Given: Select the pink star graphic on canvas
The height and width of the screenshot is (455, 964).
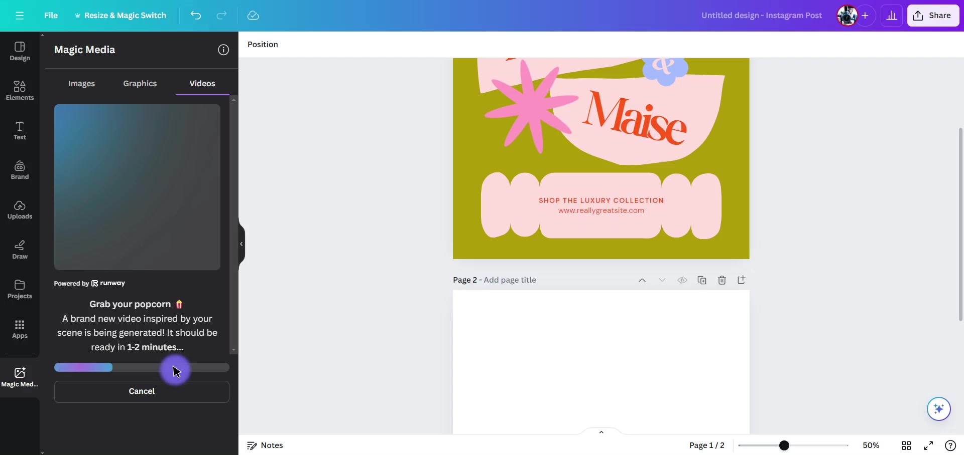Looking at the screenshot, I should tap(531, 106).
